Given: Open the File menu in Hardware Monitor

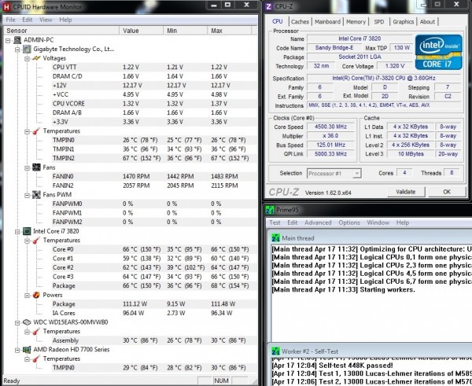Looking at the screenshot, I should [x=10, y=20].
